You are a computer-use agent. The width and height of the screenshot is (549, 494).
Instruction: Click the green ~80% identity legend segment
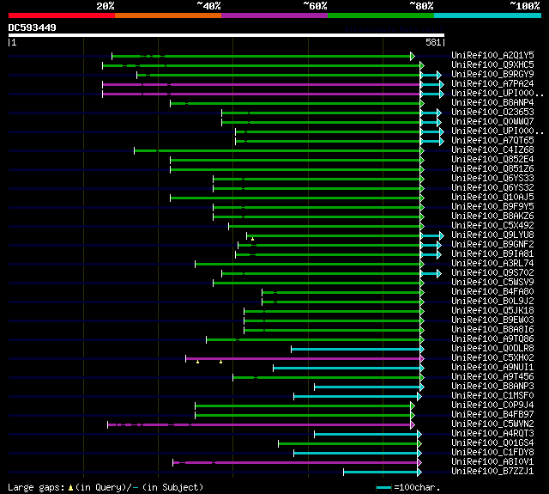(x=381, y=15)
